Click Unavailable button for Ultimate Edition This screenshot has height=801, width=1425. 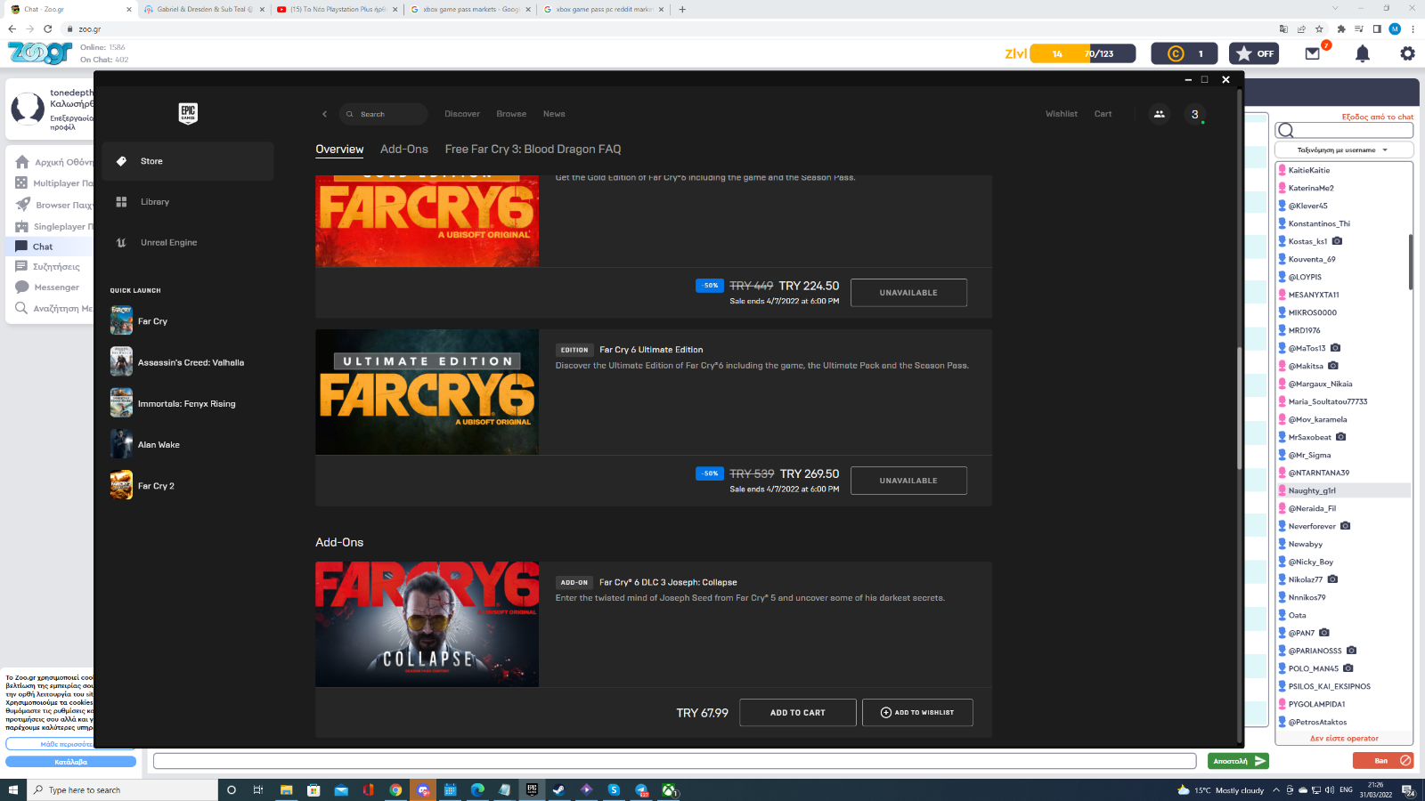pos(908,481)
